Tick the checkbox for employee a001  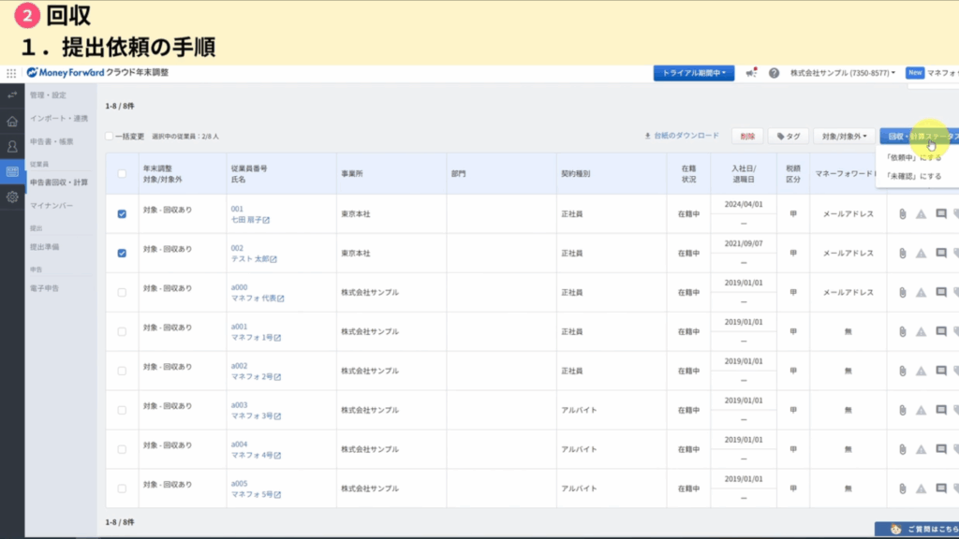pos(122,332)
